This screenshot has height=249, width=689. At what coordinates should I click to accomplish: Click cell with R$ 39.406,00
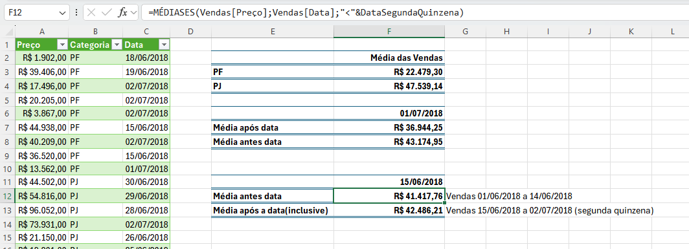(x=41, y=72)
